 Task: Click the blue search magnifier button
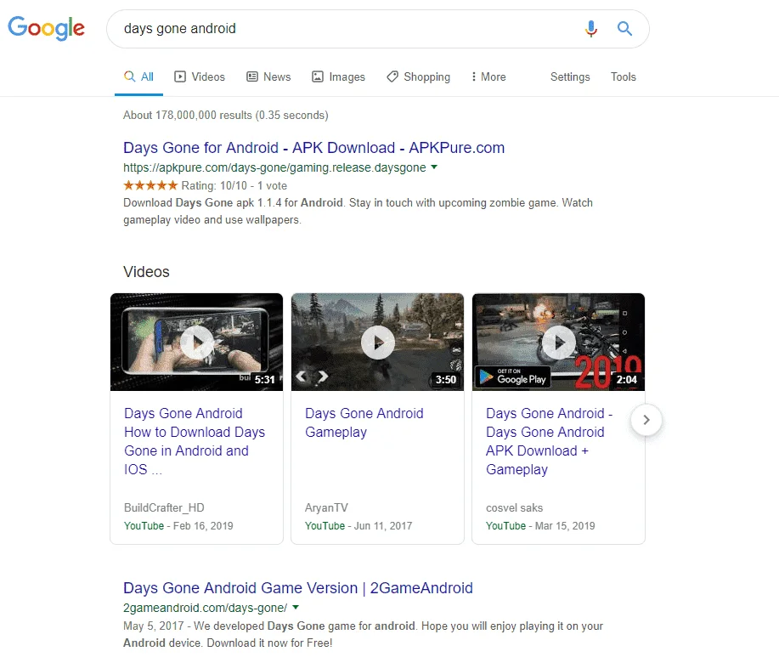pos(624,29)
